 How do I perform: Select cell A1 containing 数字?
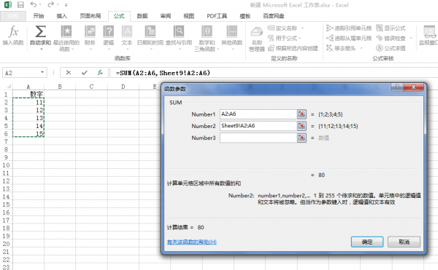tap(28, 94)
